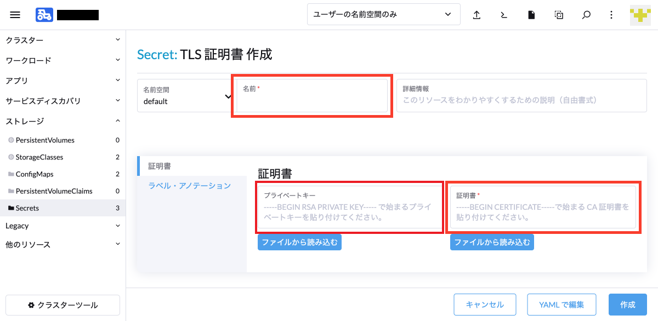The width and height of the screenshot is (658, 321).
Task: Click the ConfigMaps folder icon
Action: coord(11,174)
